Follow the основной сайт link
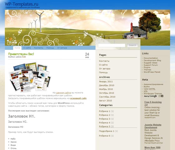175x150 pixels. 78,98
